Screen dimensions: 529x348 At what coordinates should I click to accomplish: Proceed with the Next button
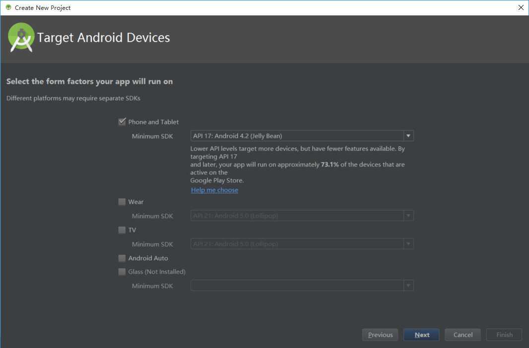(422, 335)
